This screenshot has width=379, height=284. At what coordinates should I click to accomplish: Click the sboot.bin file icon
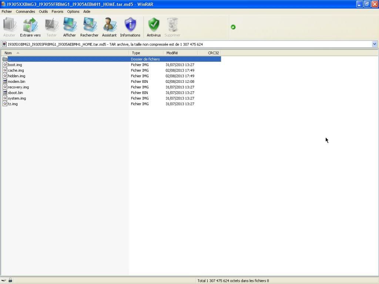pyautogui.click(x=5, y=92)
